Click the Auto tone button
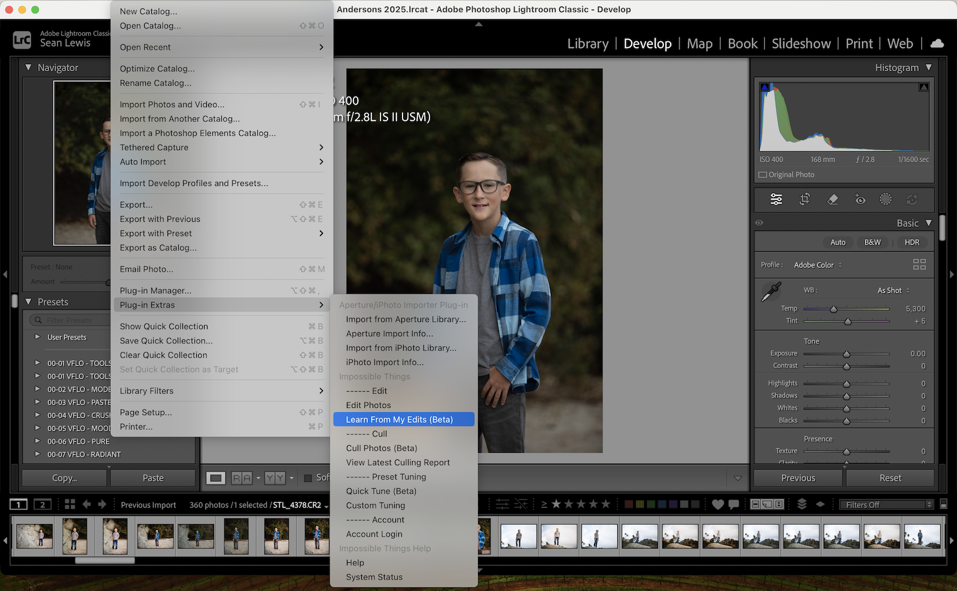The height and width of the screenshot is (591, 957). pos(837,242)
